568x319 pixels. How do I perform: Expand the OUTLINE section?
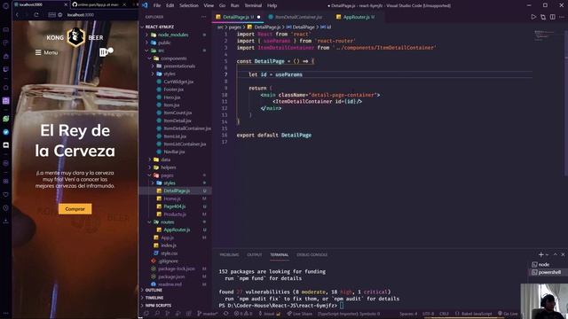click(154, 290)
